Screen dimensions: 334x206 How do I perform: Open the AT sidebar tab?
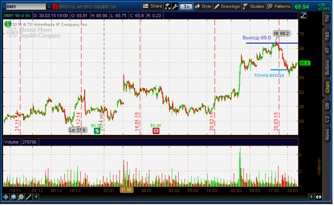327,50
